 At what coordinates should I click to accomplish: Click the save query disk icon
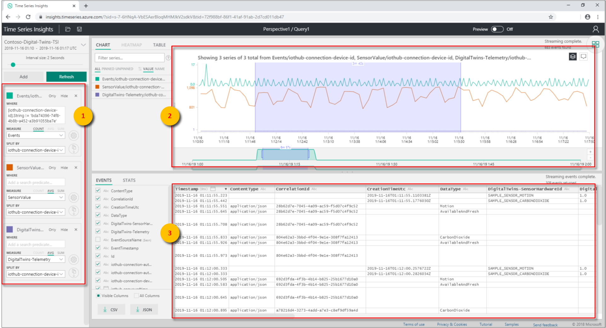[x=79, y=29]
